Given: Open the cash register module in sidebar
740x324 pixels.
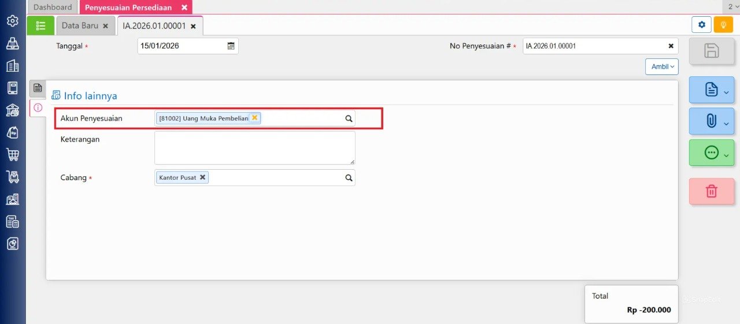Looking at the screenshot, I should 12,43.
